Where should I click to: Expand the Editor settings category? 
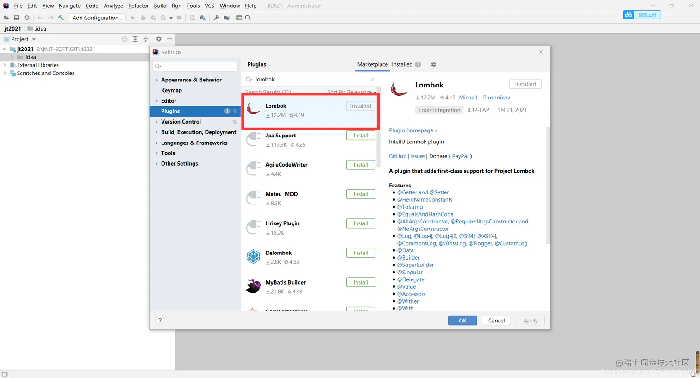tap(156, 101)
